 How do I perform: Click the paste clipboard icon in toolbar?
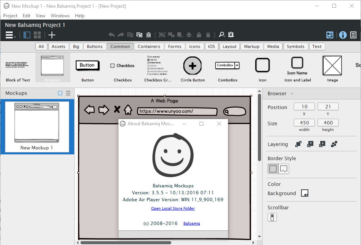point(148,35)
